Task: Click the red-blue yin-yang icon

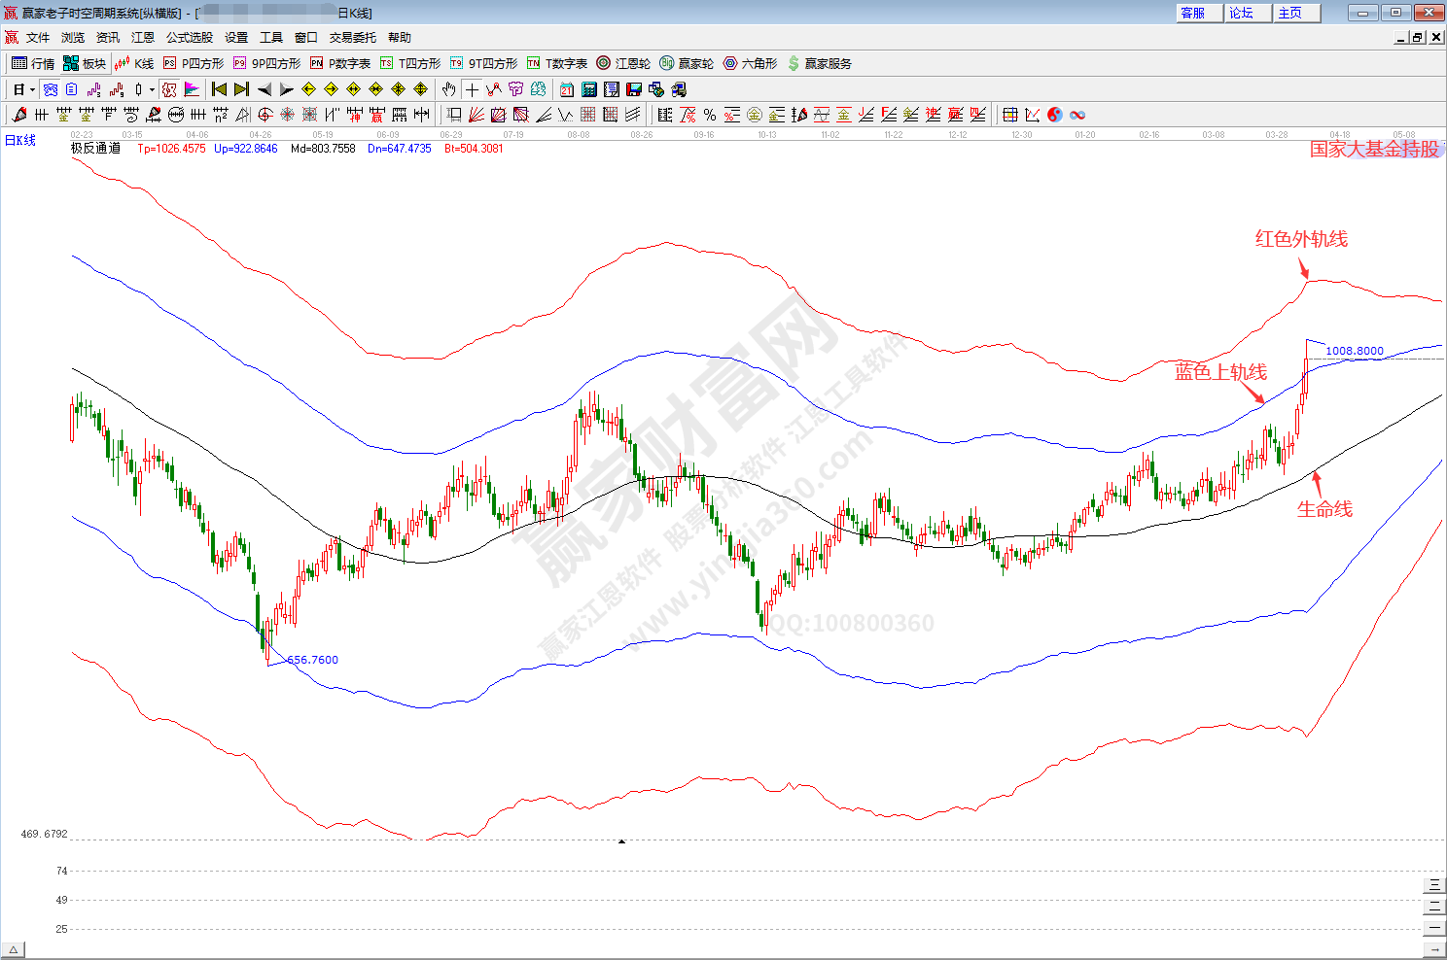Action: [x=1055, y=115]
